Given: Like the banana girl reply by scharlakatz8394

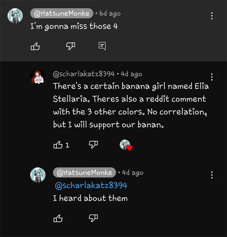Looking at the screenshot, I should pos(58,145).
